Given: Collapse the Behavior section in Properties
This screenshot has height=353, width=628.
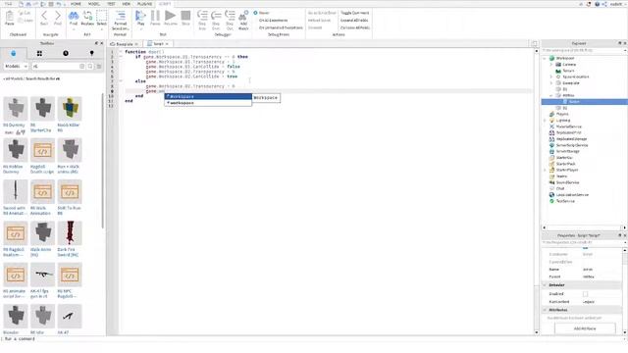Looking at the screenshot, I should pyautogui.click(x=545, y=285).
